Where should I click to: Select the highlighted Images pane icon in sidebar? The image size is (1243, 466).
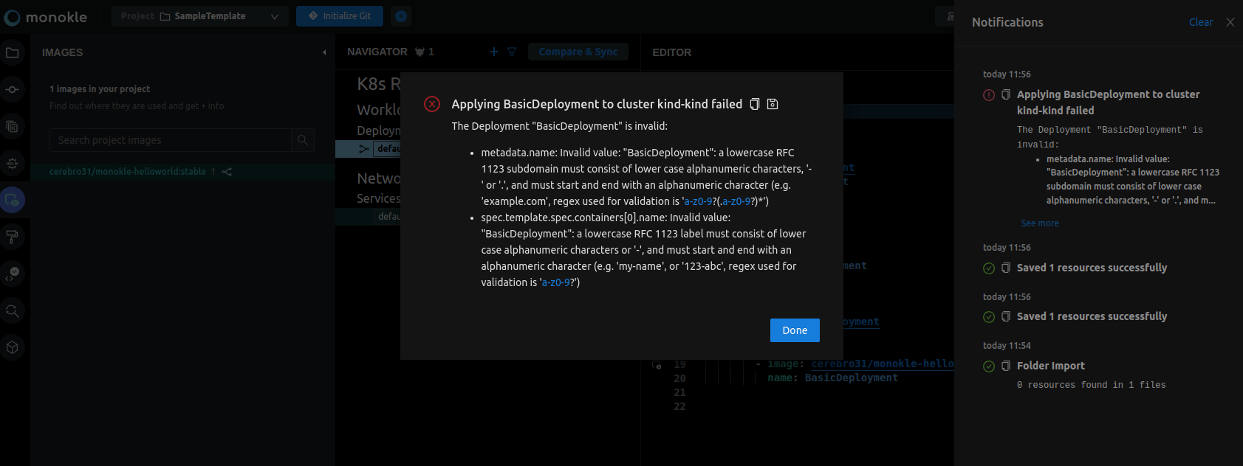13,200
